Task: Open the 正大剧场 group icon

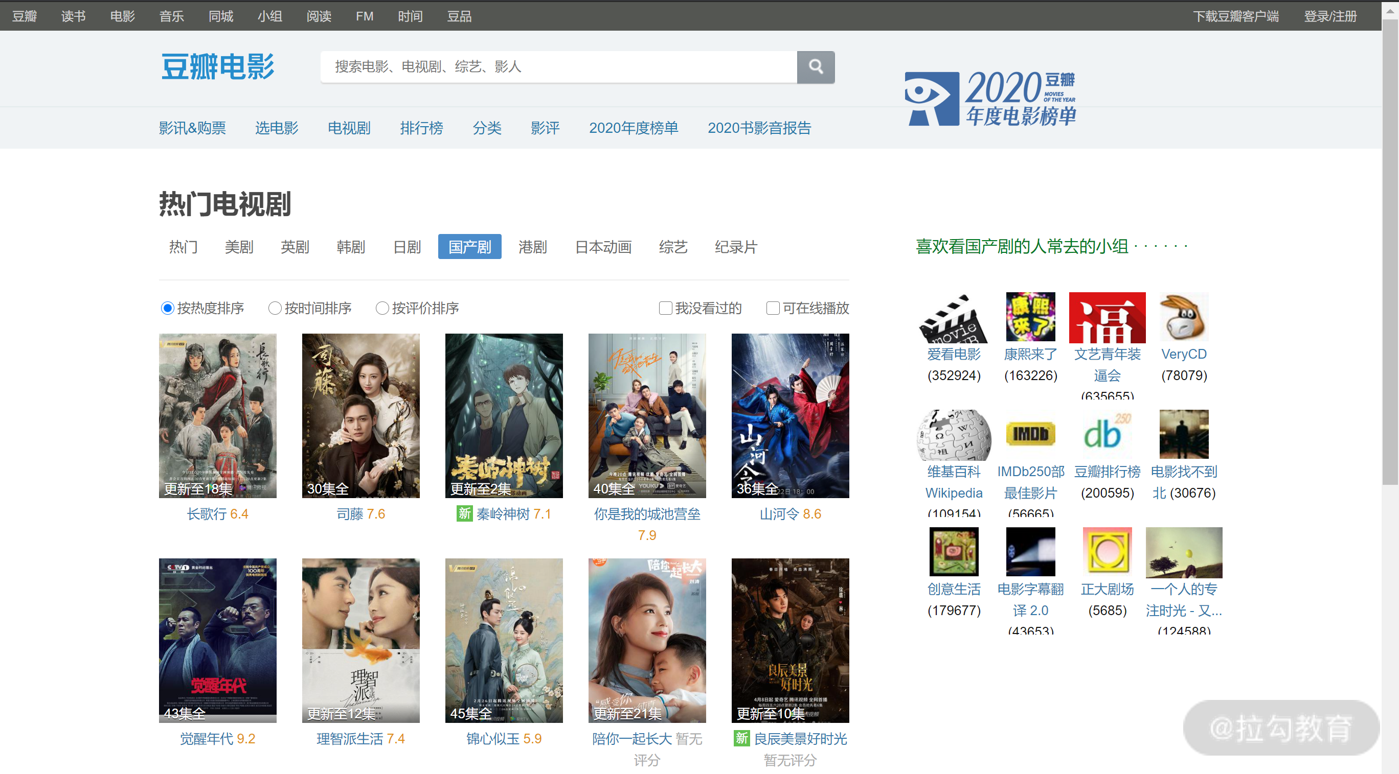Action: point(1107,552)
